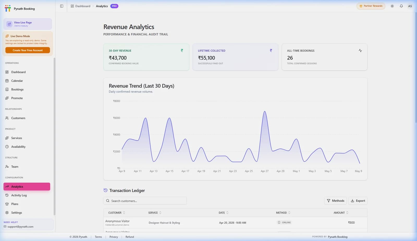
Task: Sort the ledger by Date column
Action: tap(224, 213)
